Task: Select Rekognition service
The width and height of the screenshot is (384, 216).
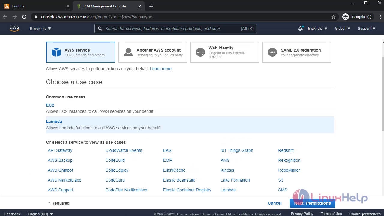Action: [289, 160]
